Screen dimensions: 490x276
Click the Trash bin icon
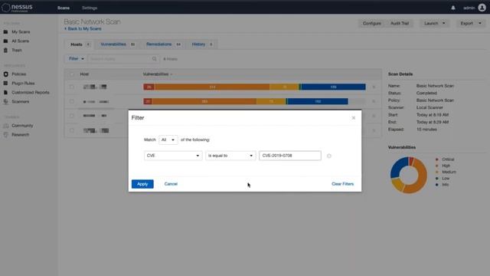pos(5,50)
